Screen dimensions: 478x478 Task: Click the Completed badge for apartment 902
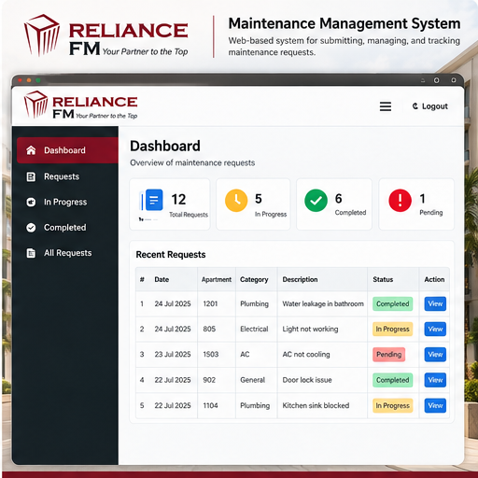[x=393, y=380]
